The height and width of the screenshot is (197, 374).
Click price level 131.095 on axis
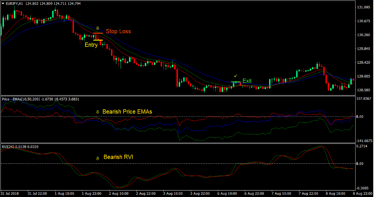[x=364, y=7]
